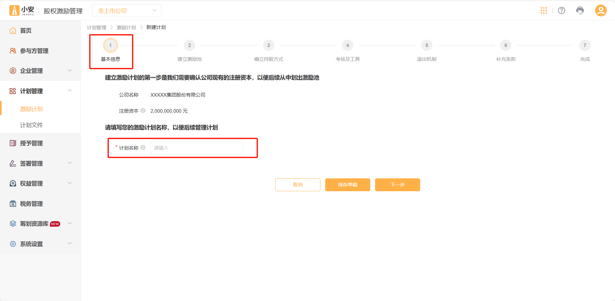
Task: Click the 筹划资源库 layers icon
Action: (x=13, y=224)
